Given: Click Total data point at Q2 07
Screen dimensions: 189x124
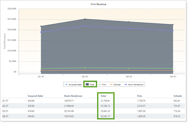Looking at the screenshot, I should tap(85, 19).
